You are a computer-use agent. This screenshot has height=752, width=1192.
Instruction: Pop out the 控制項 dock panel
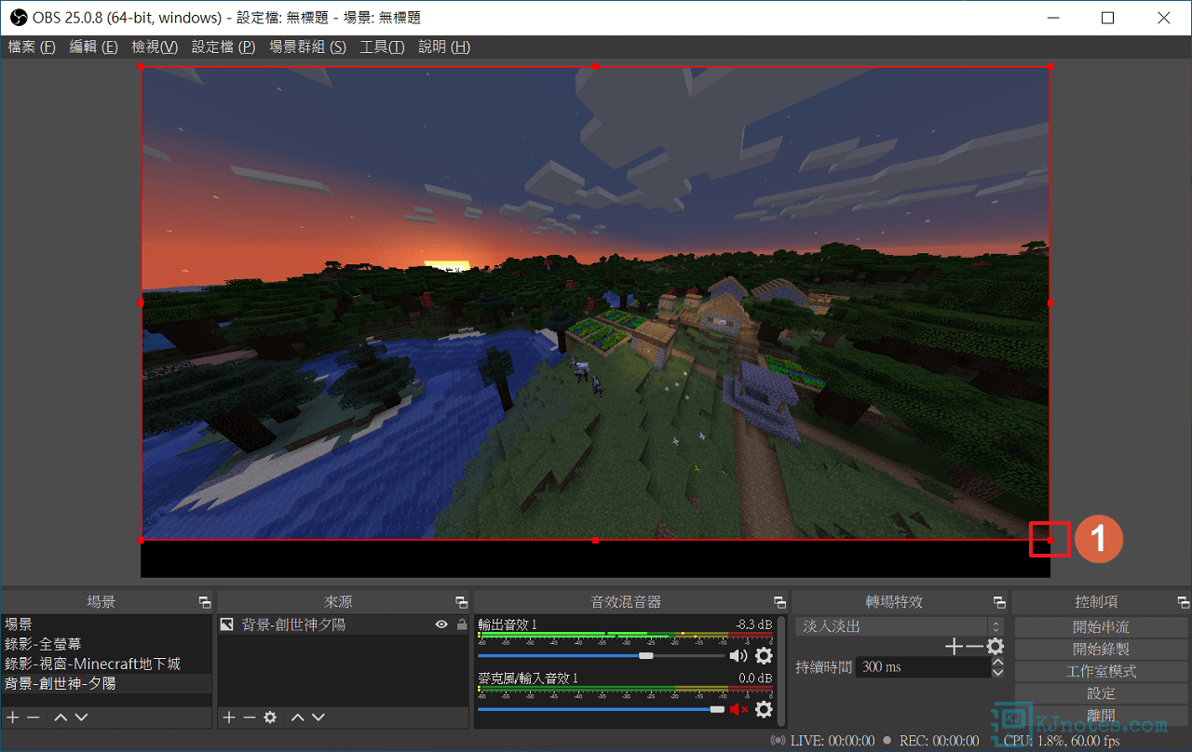pyautogui.click(x=1184, y=602)
